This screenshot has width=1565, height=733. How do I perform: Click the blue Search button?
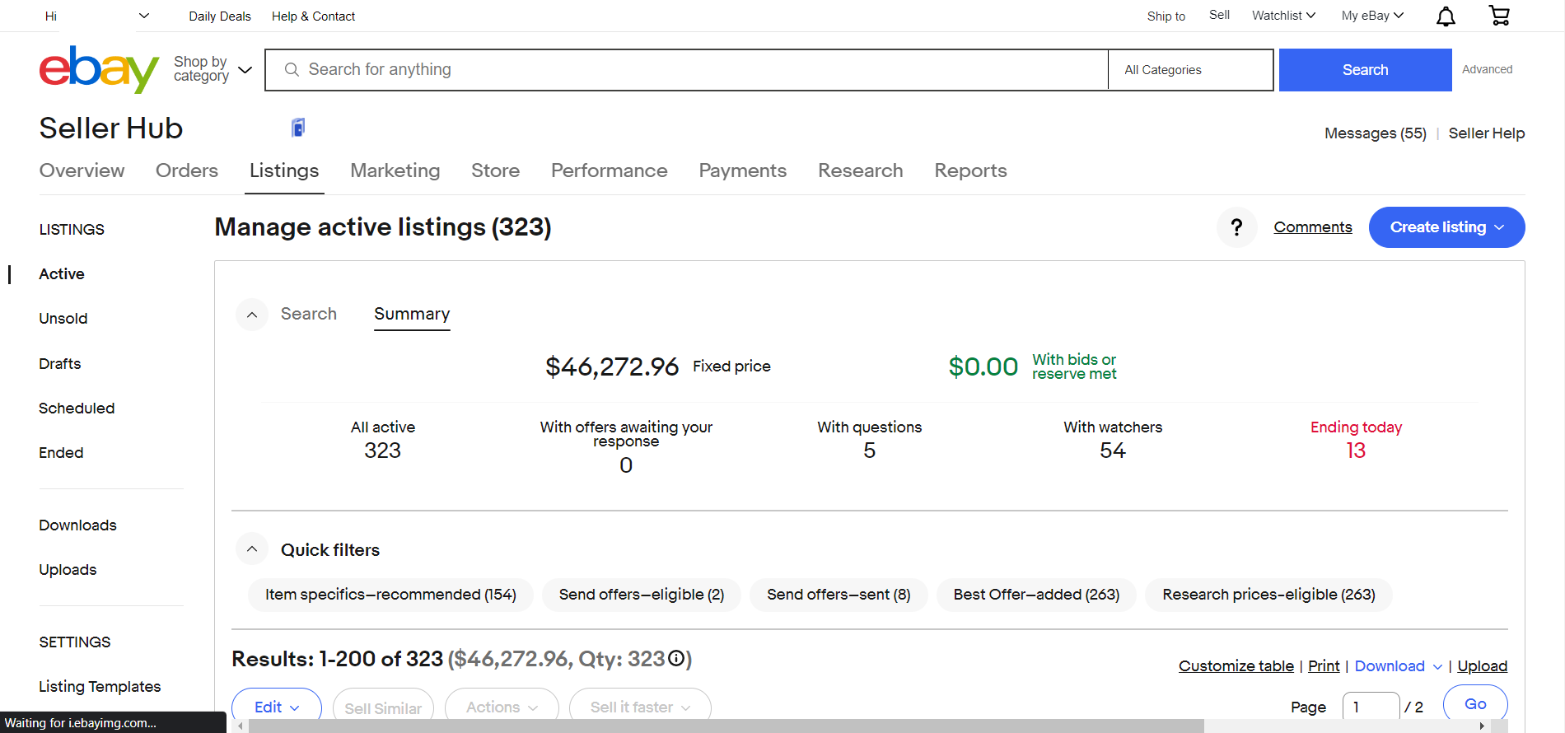click(1365, 70)
